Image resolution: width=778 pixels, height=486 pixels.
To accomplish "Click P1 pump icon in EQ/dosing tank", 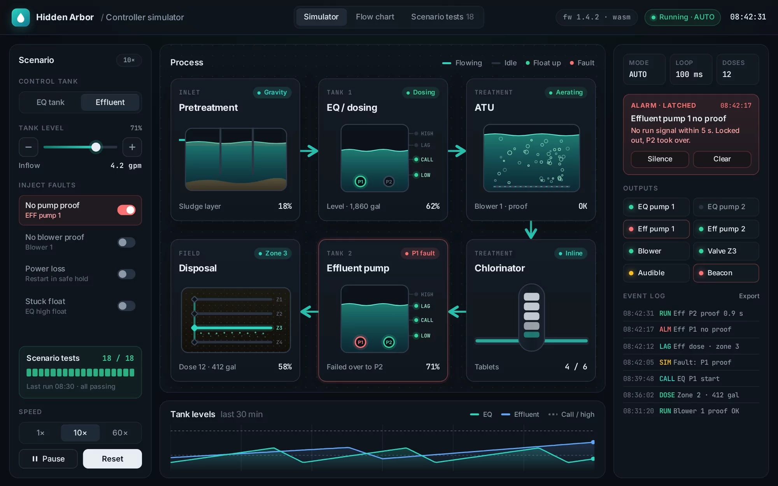I will click(x=361, y=182).
